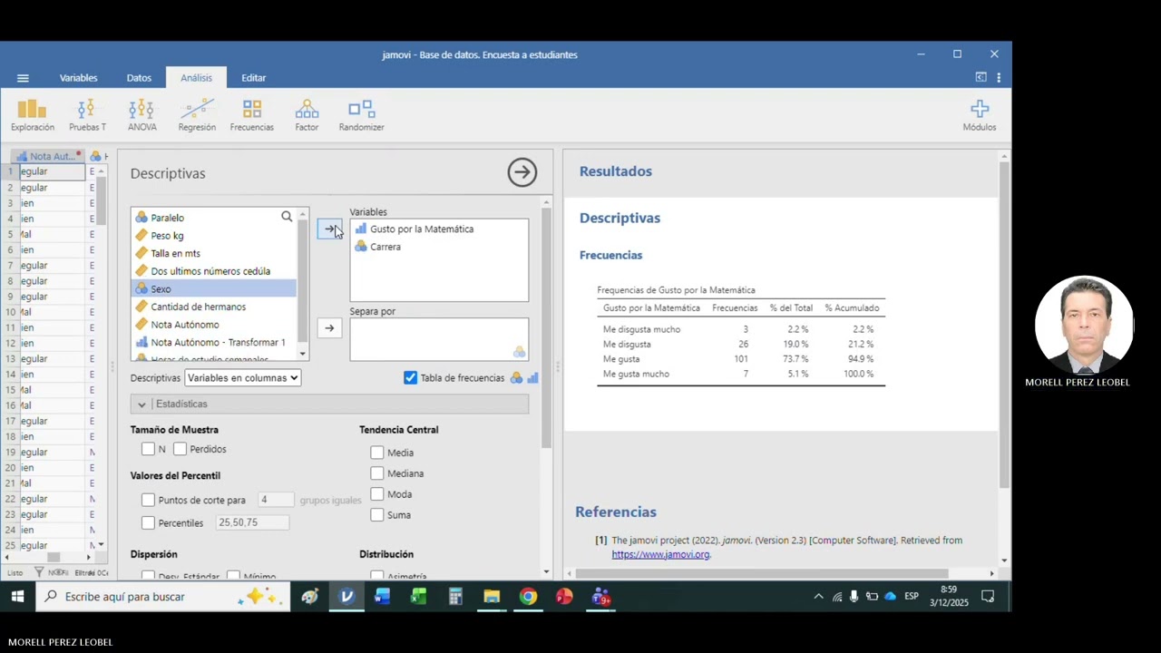
Task: Enable the Percentiles checkbox
Action: tap(149, 522)
